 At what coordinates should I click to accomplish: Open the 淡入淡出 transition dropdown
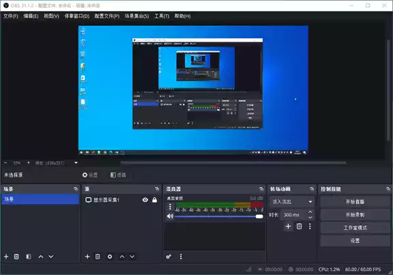[x=292, y=201]
